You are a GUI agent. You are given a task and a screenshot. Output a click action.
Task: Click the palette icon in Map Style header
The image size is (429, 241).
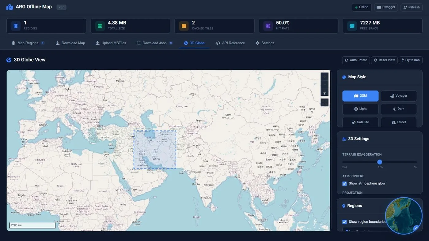point(344,77)
